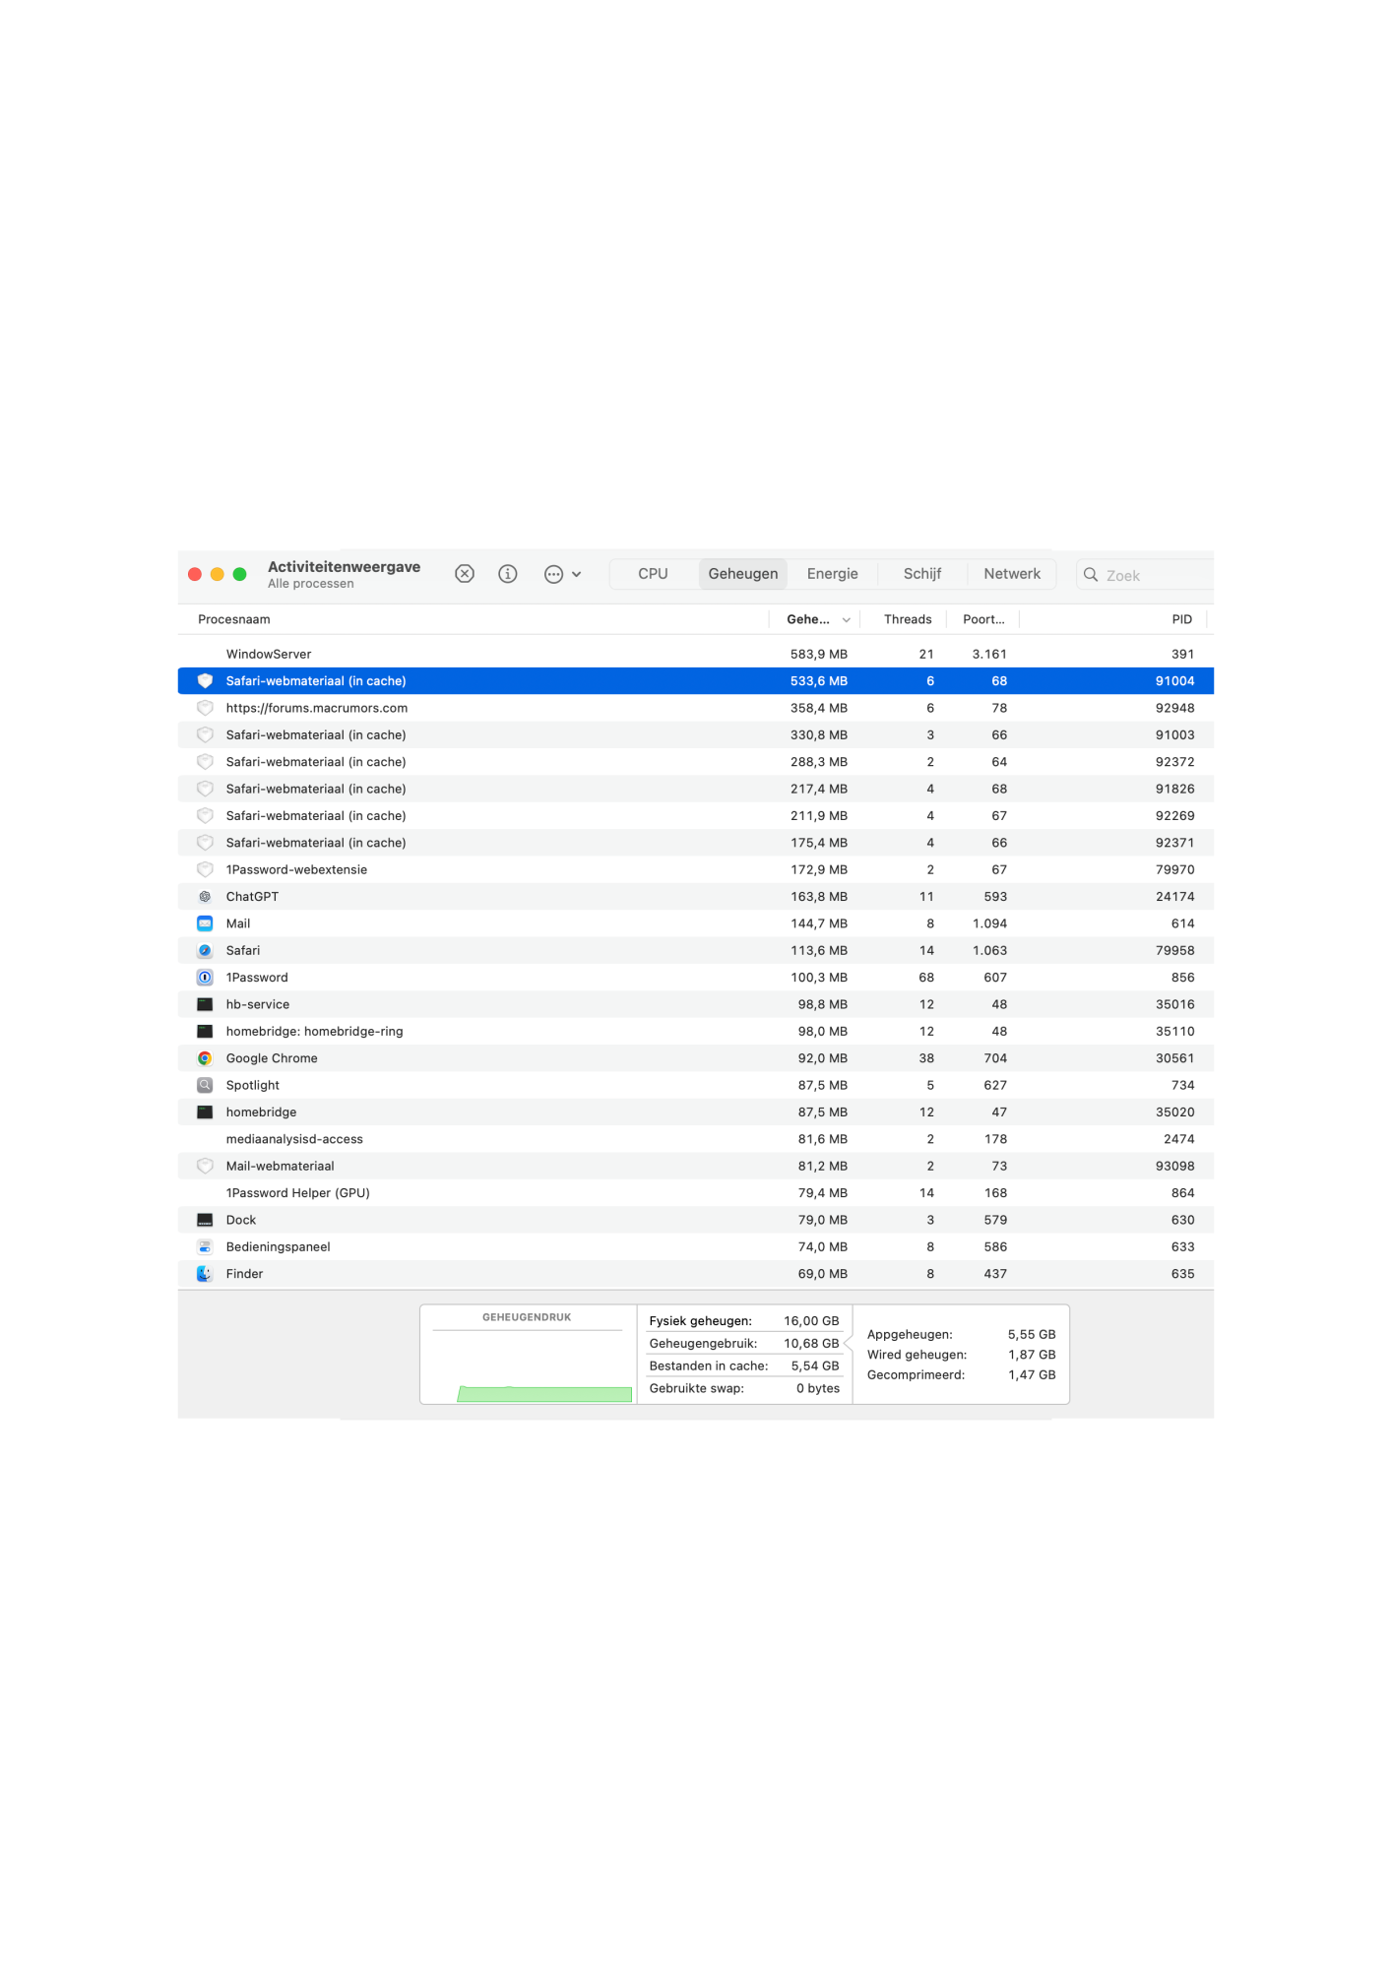Click the 533,6 MB memory value

point(818,681)
